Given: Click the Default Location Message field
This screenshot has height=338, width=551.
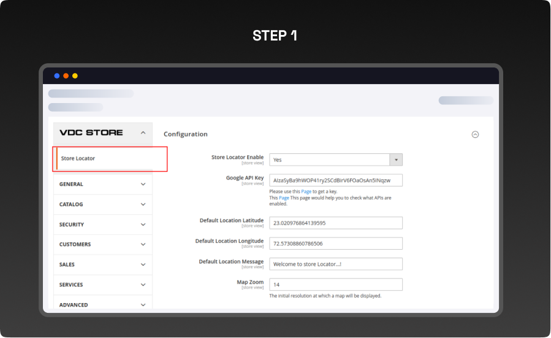Looking at the screenshot, I should coord(335,264).
